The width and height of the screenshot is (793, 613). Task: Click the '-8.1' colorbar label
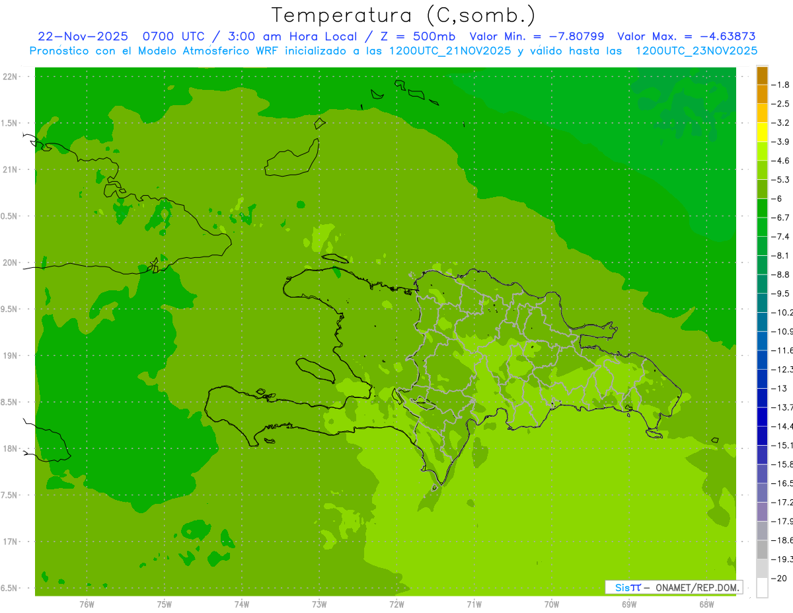click(x=780, y=255)
